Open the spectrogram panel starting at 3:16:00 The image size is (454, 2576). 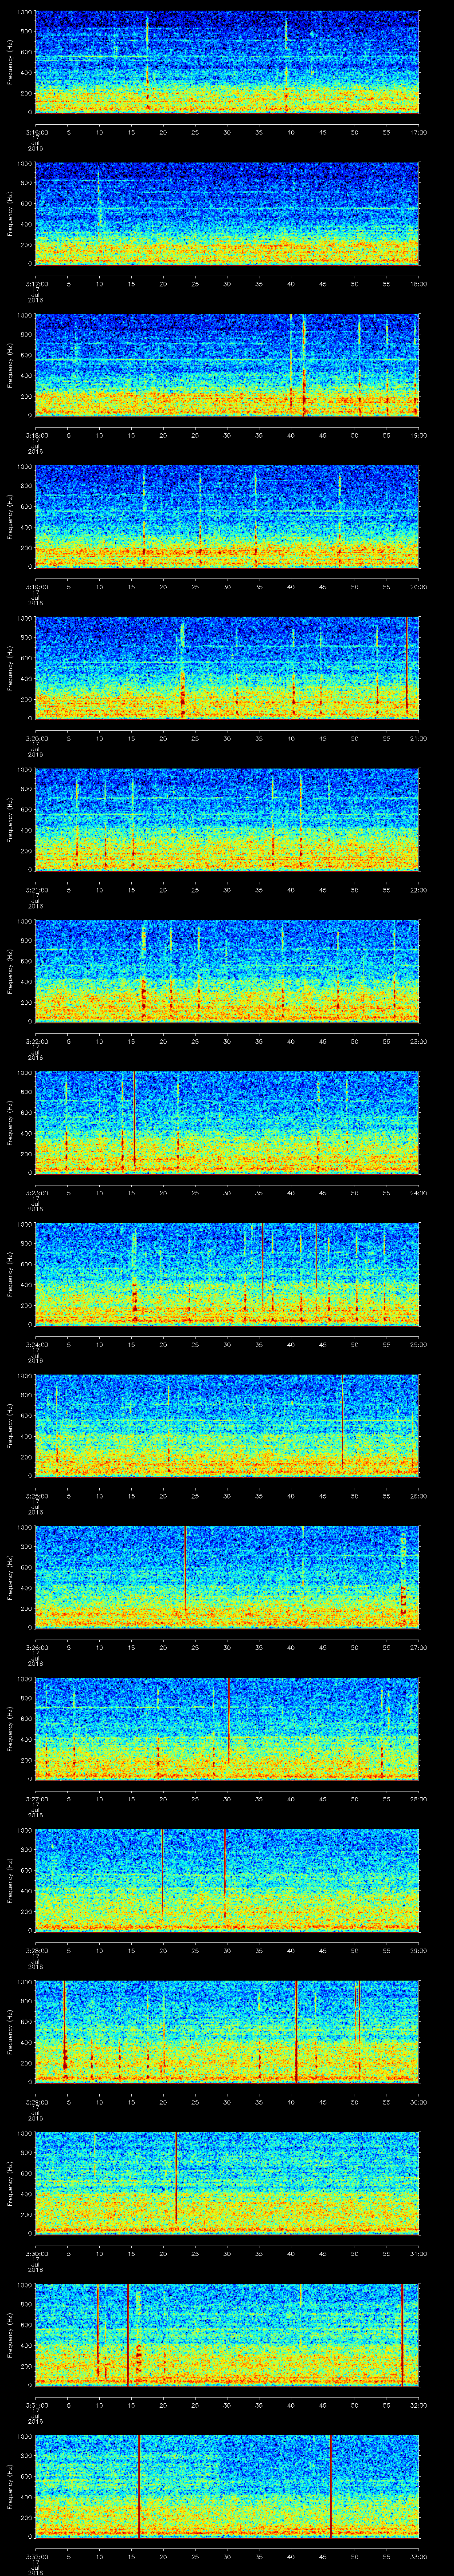tap(227, 62)
